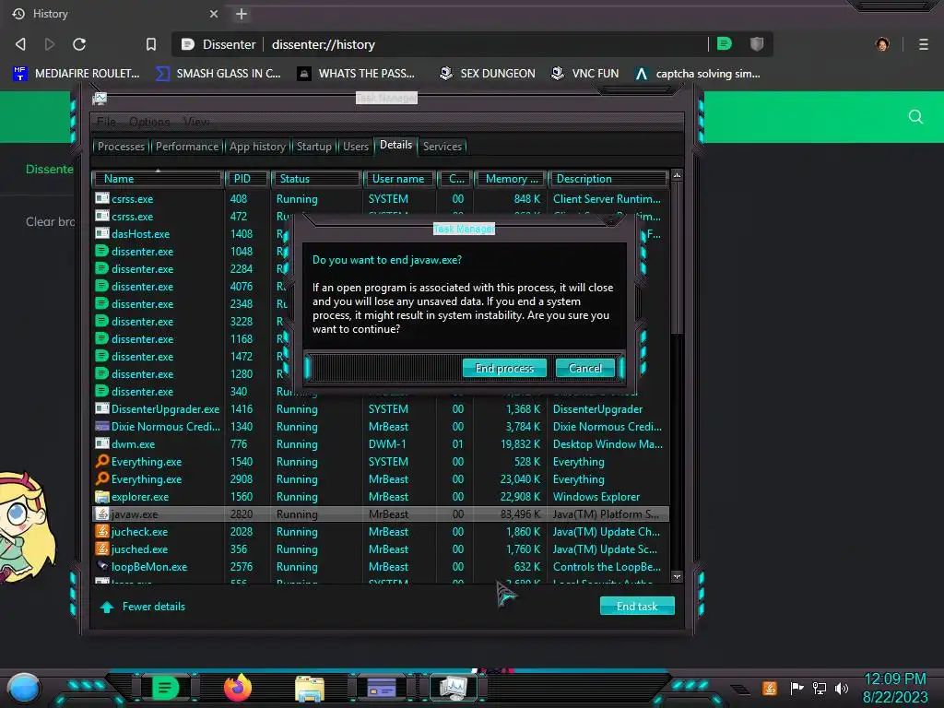Click the Start orb on the taskbar
The width and height of the screenshot is (944, 708).
point(24,688)
